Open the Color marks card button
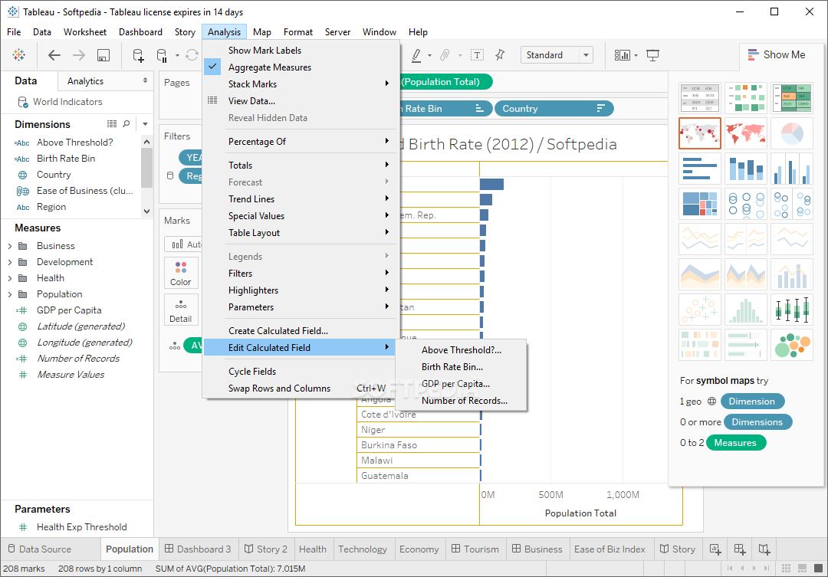Image resolution: width=828 pixels, height=577 pixels. (x=181, y=272)
